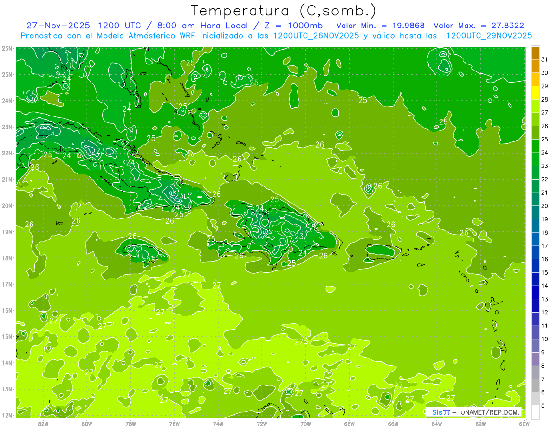Click the 18N latitude axis label

pos(7,258)
